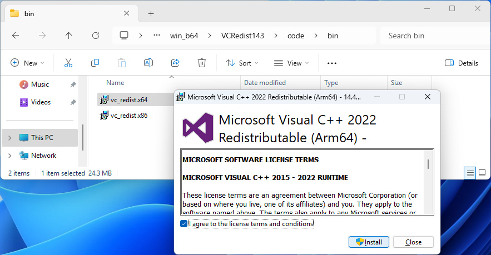Image resolution: width=491 pixels, height=255 pixels.
Task: Click the Share icon in toolbar
Action: tap(175, 63)
